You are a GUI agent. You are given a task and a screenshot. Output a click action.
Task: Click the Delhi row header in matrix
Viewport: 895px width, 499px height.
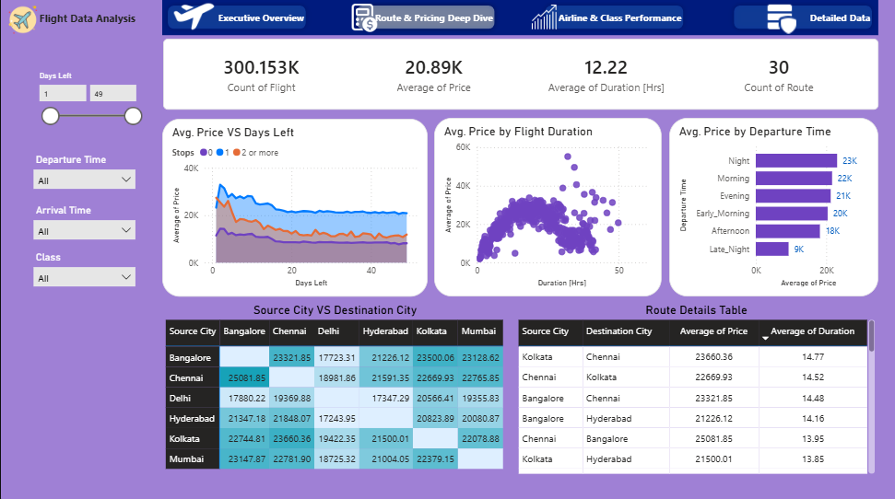pos(193,398)
